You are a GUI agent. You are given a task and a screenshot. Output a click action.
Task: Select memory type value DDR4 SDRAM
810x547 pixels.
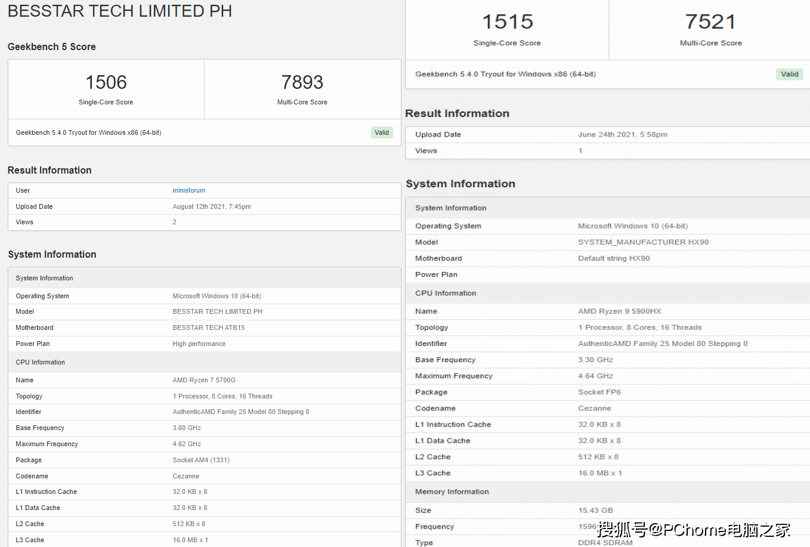coord(605,542)
